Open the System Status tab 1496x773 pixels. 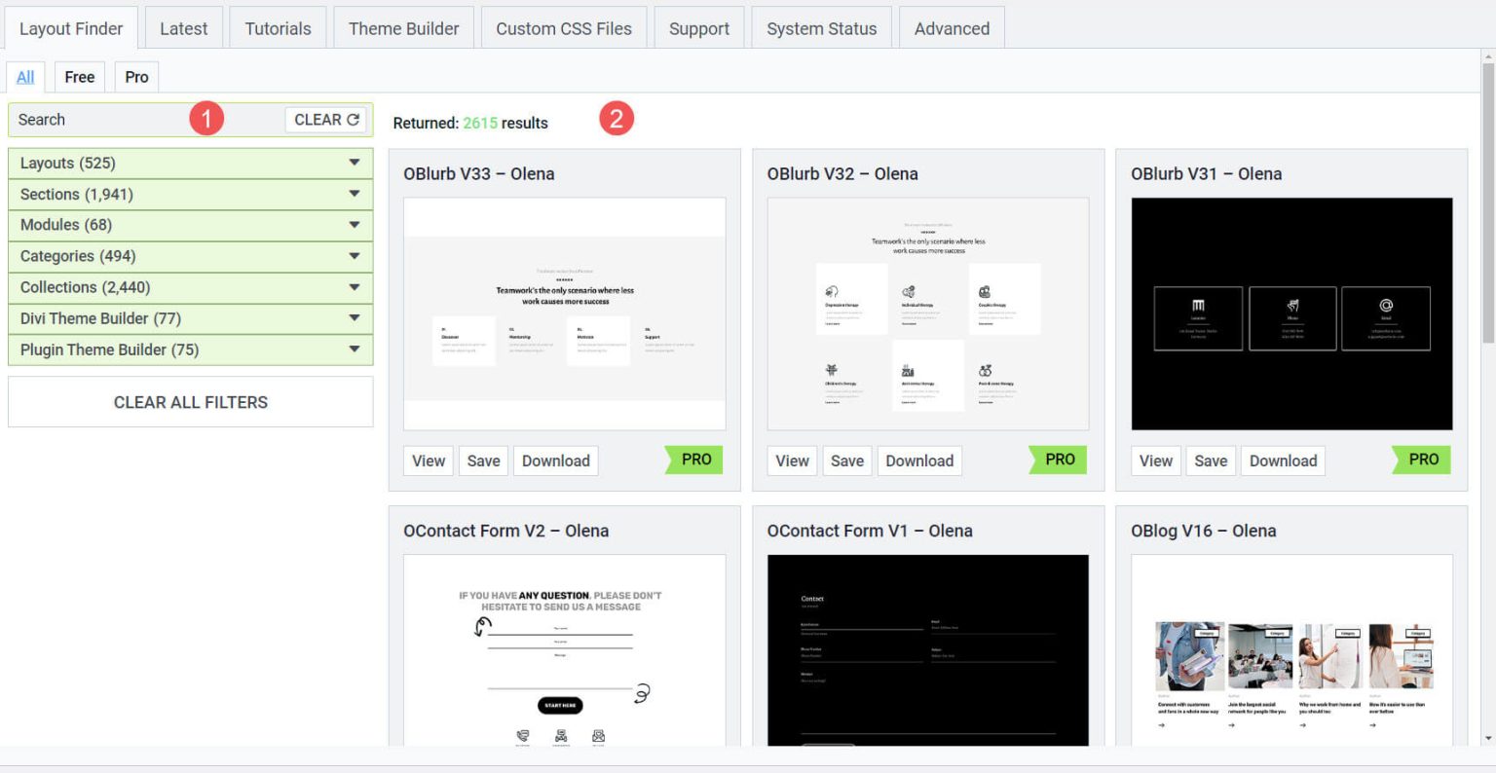coord(821,28)
